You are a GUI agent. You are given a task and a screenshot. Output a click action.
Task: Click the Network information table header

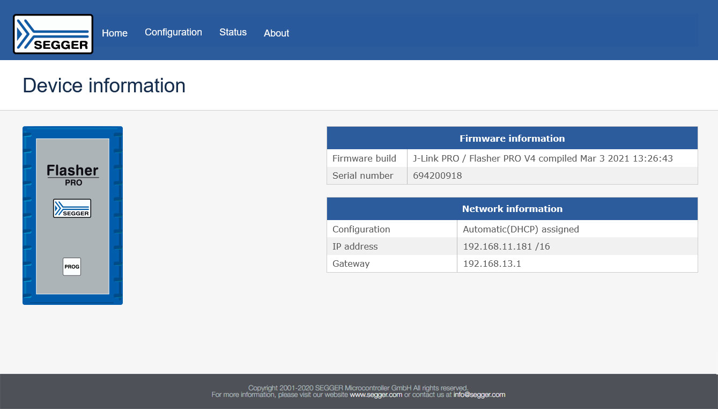point(512,209)
